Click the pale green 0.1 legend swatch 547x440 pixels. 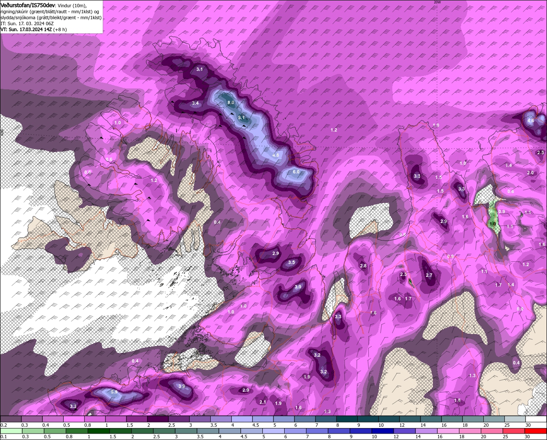(11, 431)
